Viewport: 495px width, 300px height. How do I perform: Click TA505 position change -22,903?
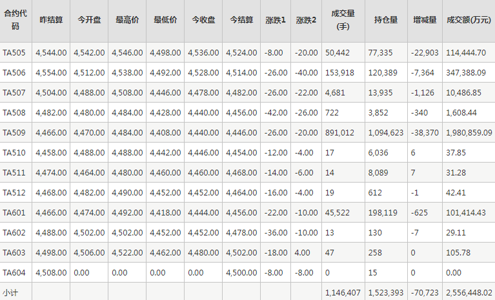425,53
